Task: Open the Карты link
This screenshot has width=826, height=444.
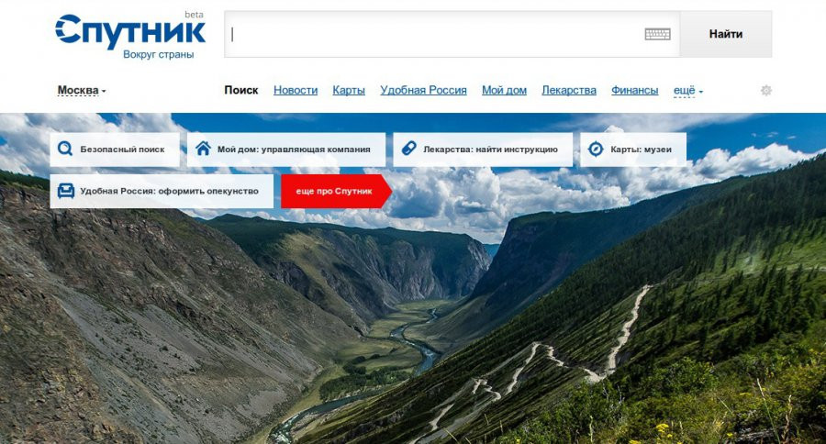Action: pos(349,90)
